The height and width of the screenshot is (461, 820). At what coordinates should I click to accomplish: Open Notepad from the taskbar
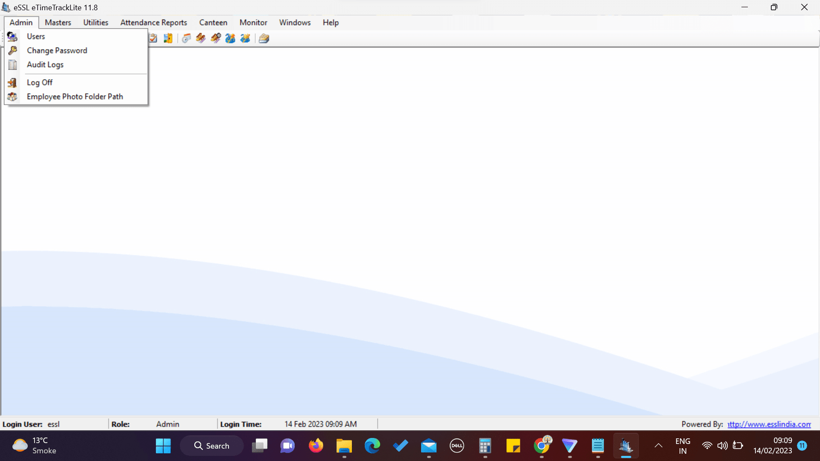click(598, 446)
